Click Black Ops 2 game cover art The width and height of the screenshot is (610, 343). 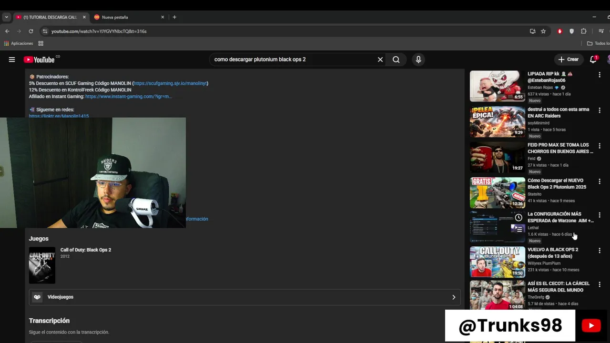42,265
